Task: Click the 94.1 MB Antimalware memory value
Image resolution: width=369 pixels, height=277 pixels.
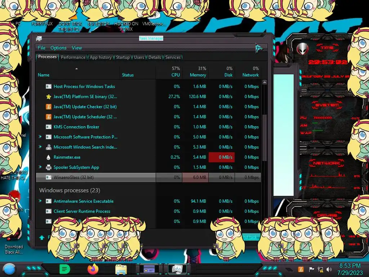Action: (x=199, y=201)
